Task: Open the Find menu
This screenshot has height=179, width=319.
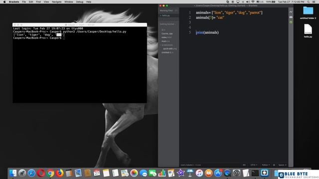Action: click(38, 2)
